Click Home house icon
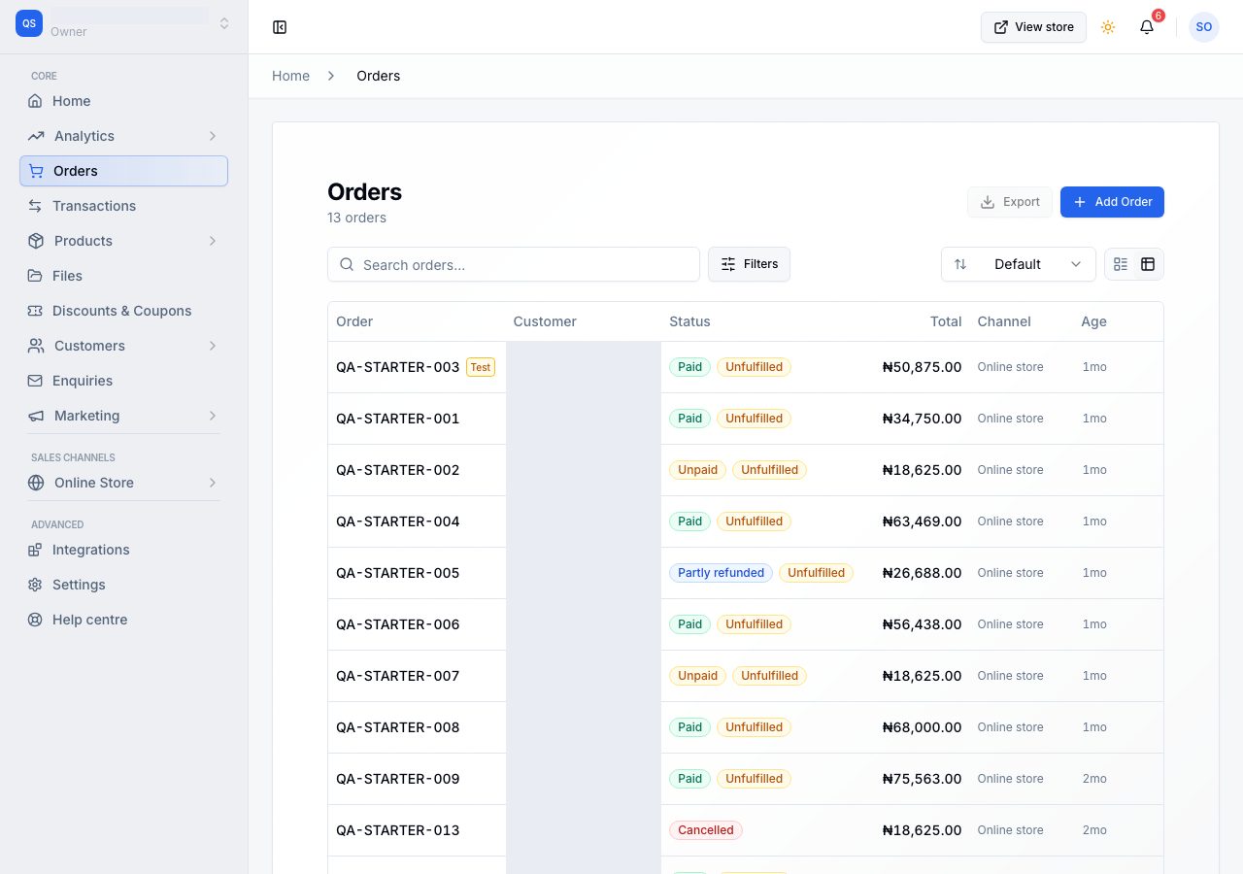1243x874 pixels. coord(35,101)
